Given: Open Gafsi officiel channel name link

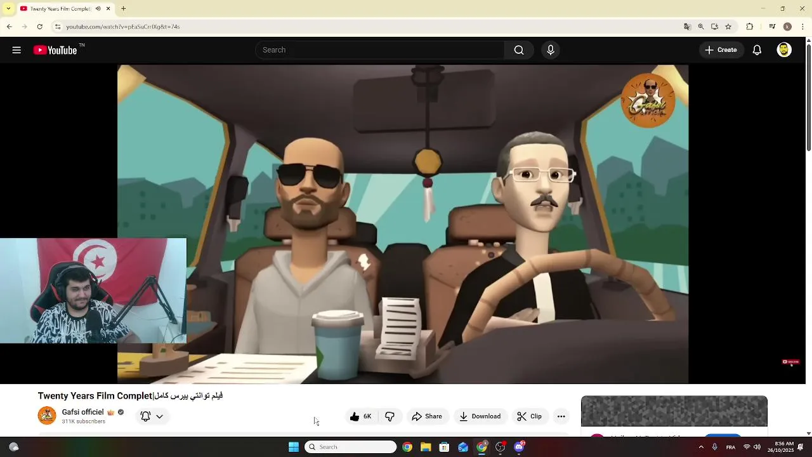Looking at the screenshot, I should (x=82, y=412).
